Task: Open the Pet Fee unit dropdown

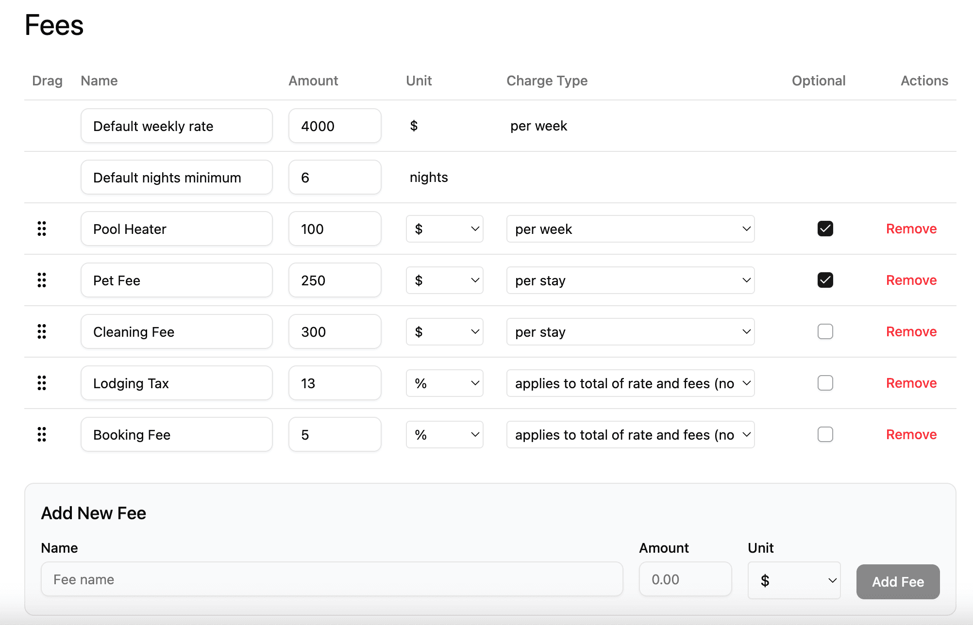Action: [x=444, y=280]
